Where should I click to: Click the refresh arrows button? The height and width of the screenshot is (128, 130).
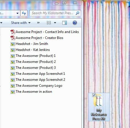[x=24, y=13]
